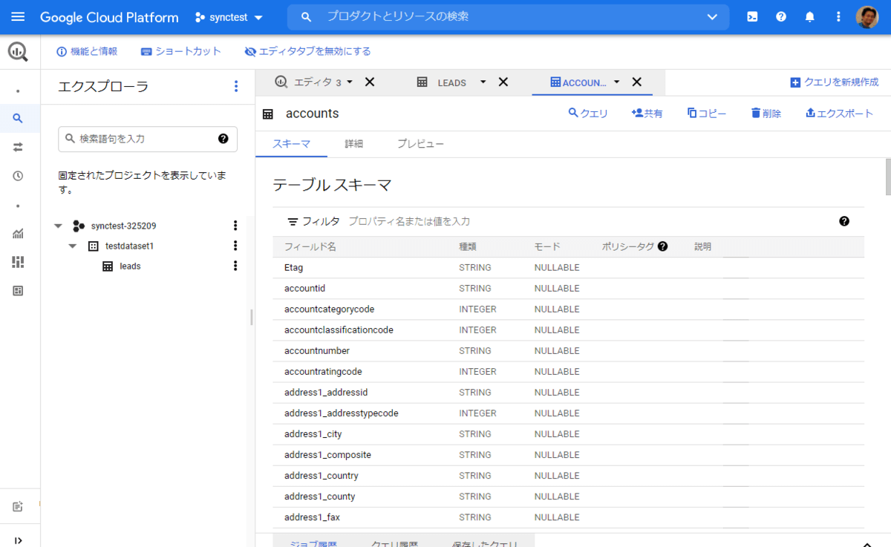The height and width of the screenshot is (547, 891).
Task: Collapse the synctest-325209 project tree node
Action: [59, 226]
